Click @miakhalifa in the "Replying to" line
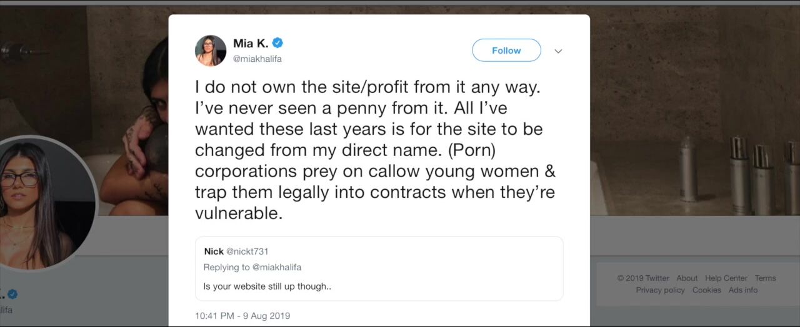The width and height of the screenshot is (800, 327). [x=276, y=267]
